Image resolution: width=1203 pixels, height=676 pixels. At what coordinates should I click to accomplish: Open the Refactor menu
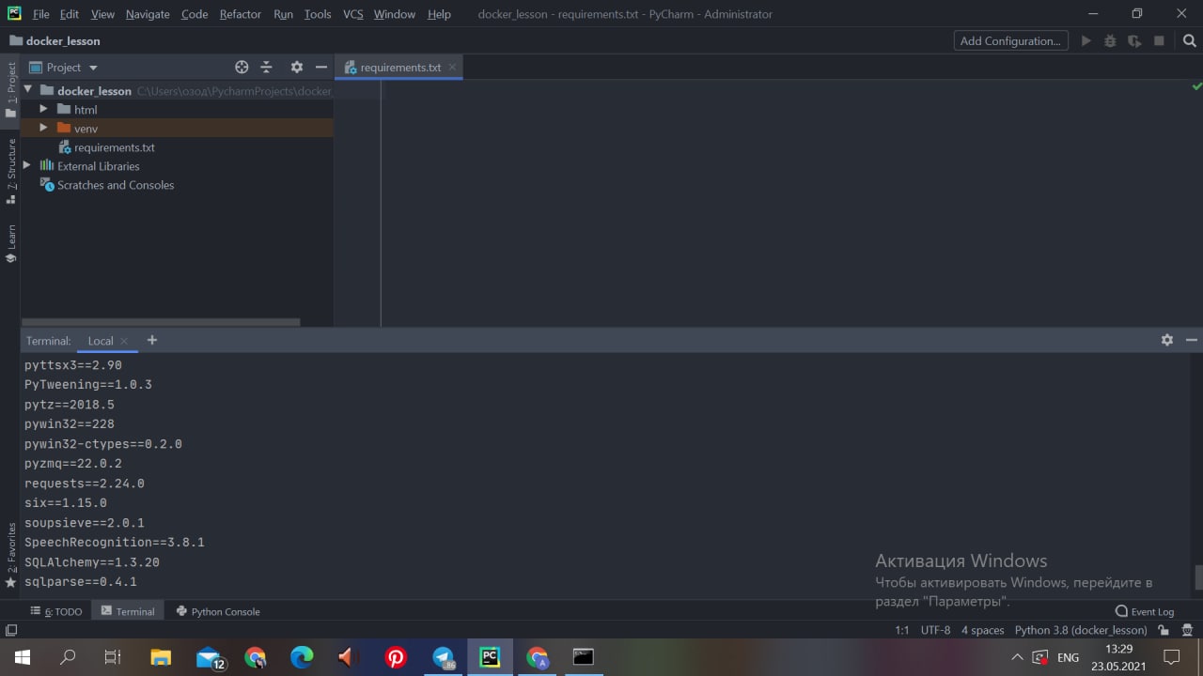(x=241, y=14)
